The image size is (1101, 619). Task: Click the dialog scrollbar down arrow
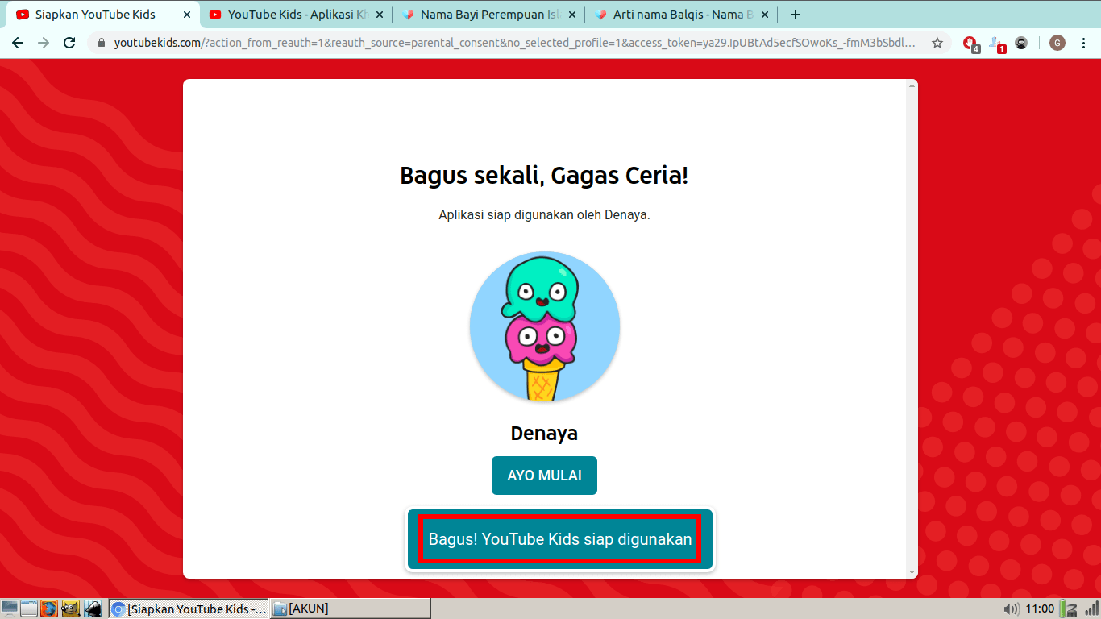pos(912,572)
